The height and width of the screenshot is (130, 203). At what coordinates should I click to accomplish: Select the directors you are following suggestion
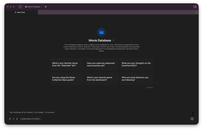(x=136, y=79)
